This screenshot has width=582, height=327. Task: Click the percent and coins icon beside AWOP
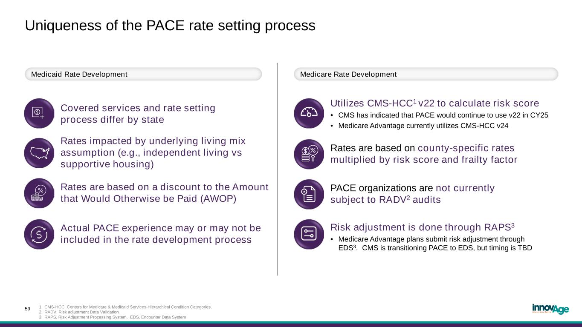(39, 193)
